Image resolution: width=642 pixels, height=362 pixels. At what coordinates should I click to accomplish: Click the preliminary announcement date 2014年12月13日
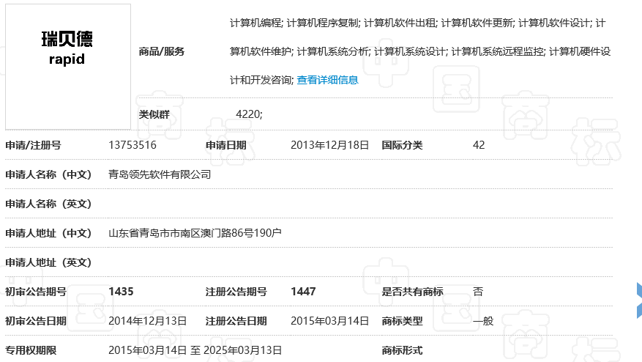(x=147, y=321)
